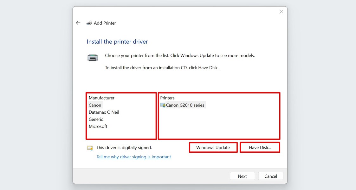Click the back arrow navigation icon
Viewport: 356px width, 190px height.
(78, 22)
